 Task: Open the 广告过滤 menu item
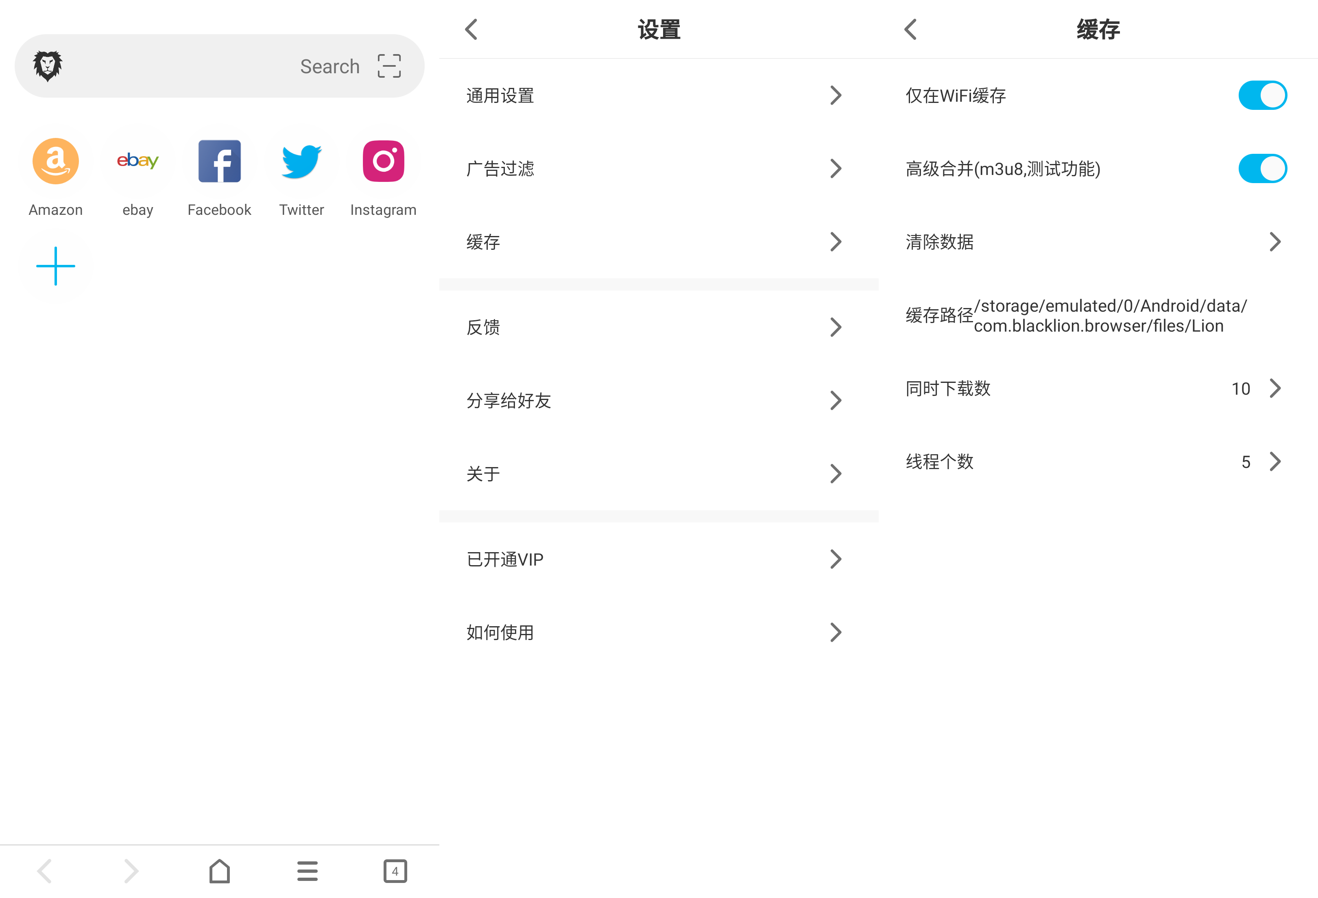pos(658,168)
